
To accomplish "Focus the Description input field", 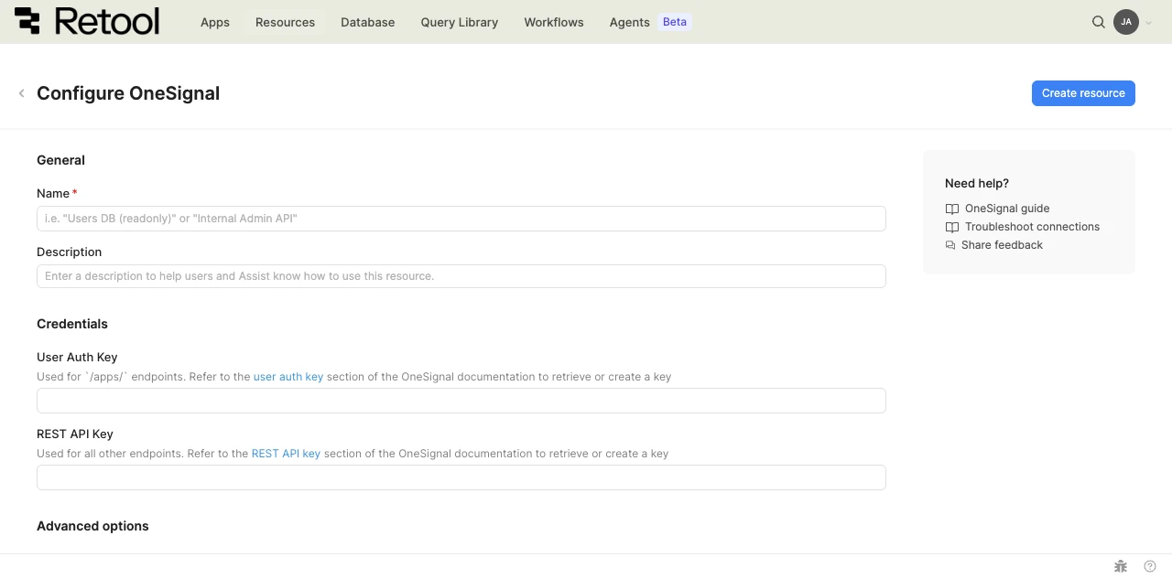I will point(461,276).
